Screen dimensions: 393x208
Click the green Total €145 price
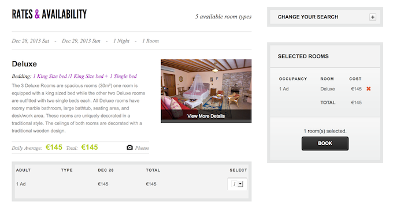pyautogui.click(x=90, y=148)
